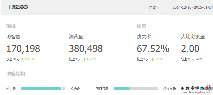Click the teal marker next to 流量总览
The height and width of the screenshot is (95, 213).
click(9, 7)
